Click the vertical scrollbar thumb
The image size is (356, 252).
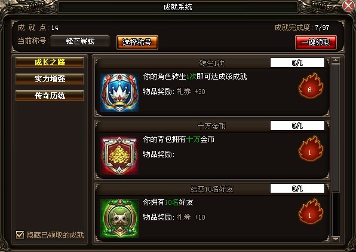pos(336,128)
